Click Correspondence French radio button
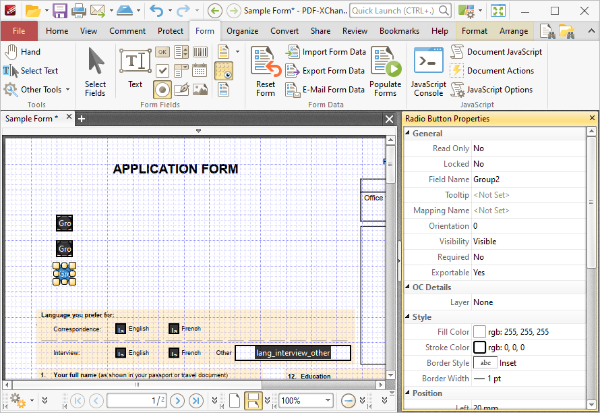 coord(174,329)
